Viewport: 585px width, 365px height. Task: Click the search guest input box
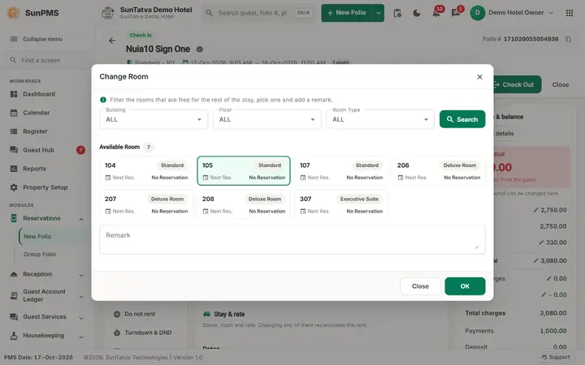[259, 13]
